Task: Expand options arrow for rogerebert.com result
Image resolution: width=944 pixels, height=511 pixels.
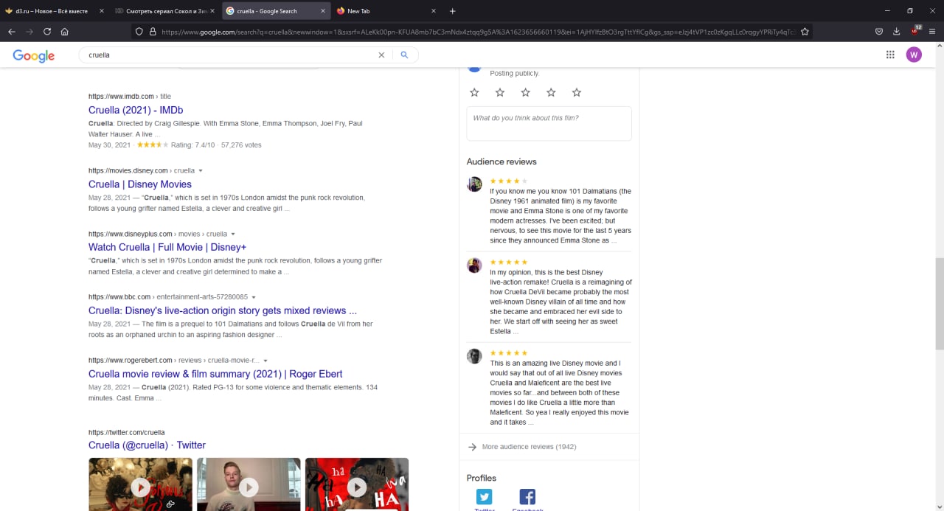Action: click(265, 361)
